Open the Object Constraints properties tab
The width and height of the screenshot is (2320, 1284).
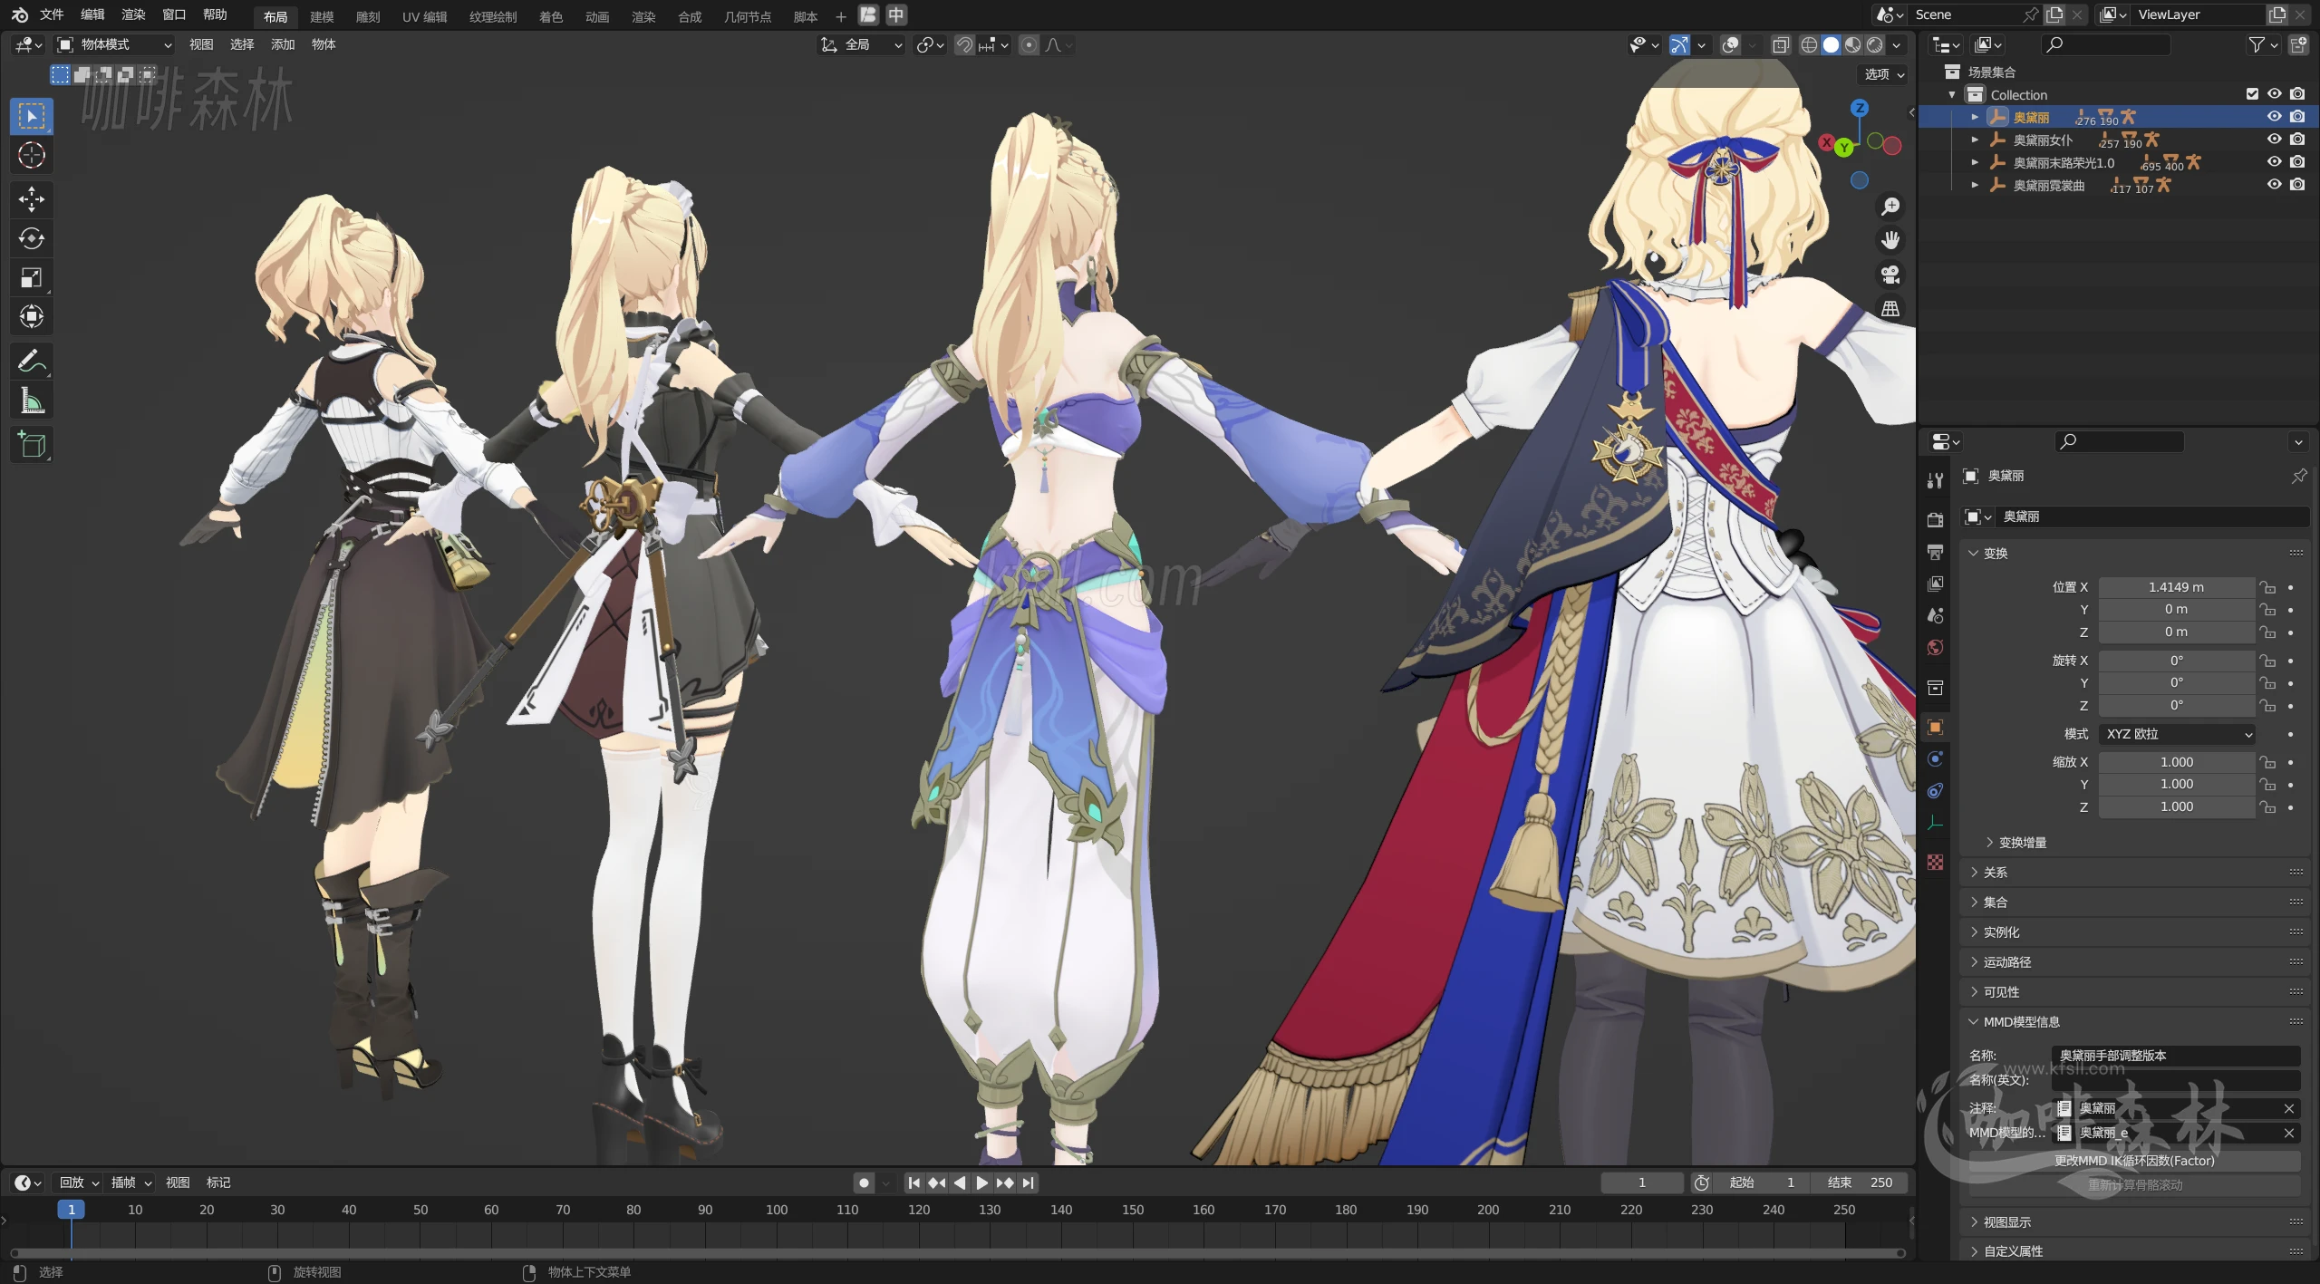click(x=1935, y=791)
